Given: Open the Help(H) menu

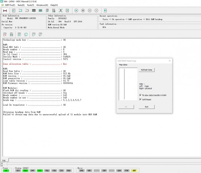Looking at the screenshot, I should tap(54, 5).
